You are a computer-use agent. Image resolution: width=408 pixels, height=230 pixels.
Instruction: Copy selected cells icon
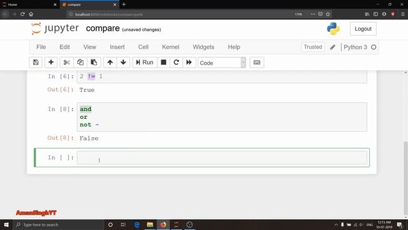(80, 63)
